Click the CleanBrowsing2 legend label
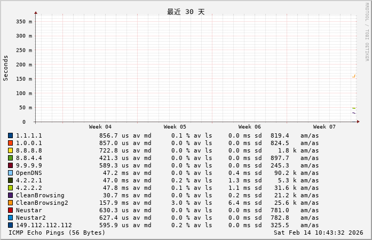Viewport: 372px width, 240px height. 42,203
